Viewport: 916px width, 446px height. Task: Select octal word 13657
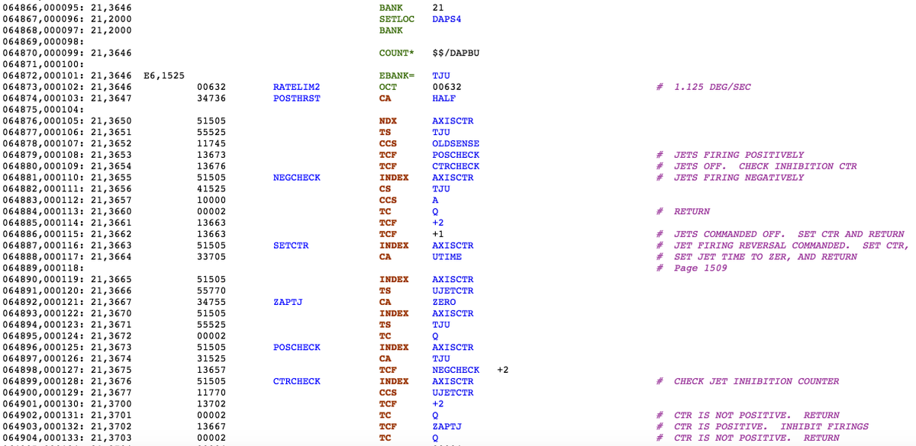pyautogui.click(x=211, y=370)
